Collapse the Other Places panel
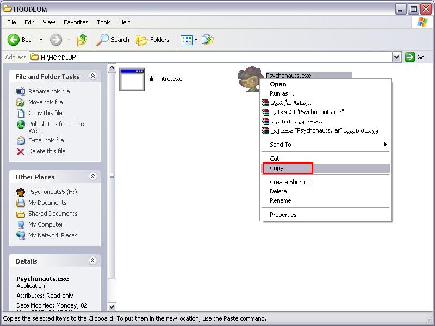435x326 pixels. point(92,177)
